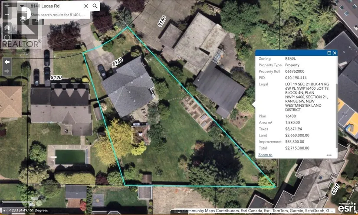Open the popup more options ellipsis
This screenshot has height=215, width=358.
click(x=329, y=155)
